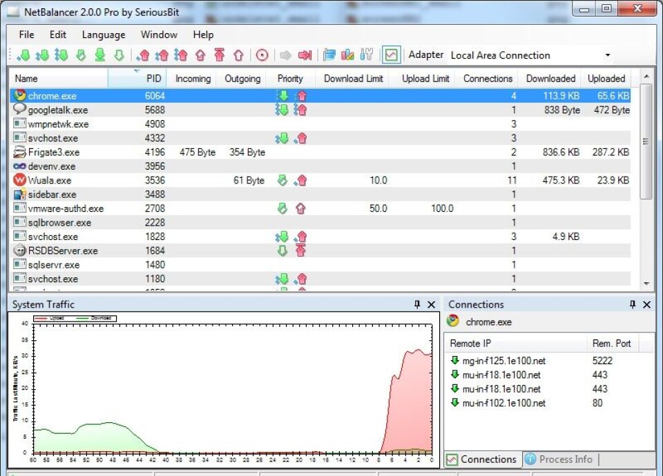Set upload priority to low (first red arrow)
This screenshot has height=476, width=663.
(143, 55)
